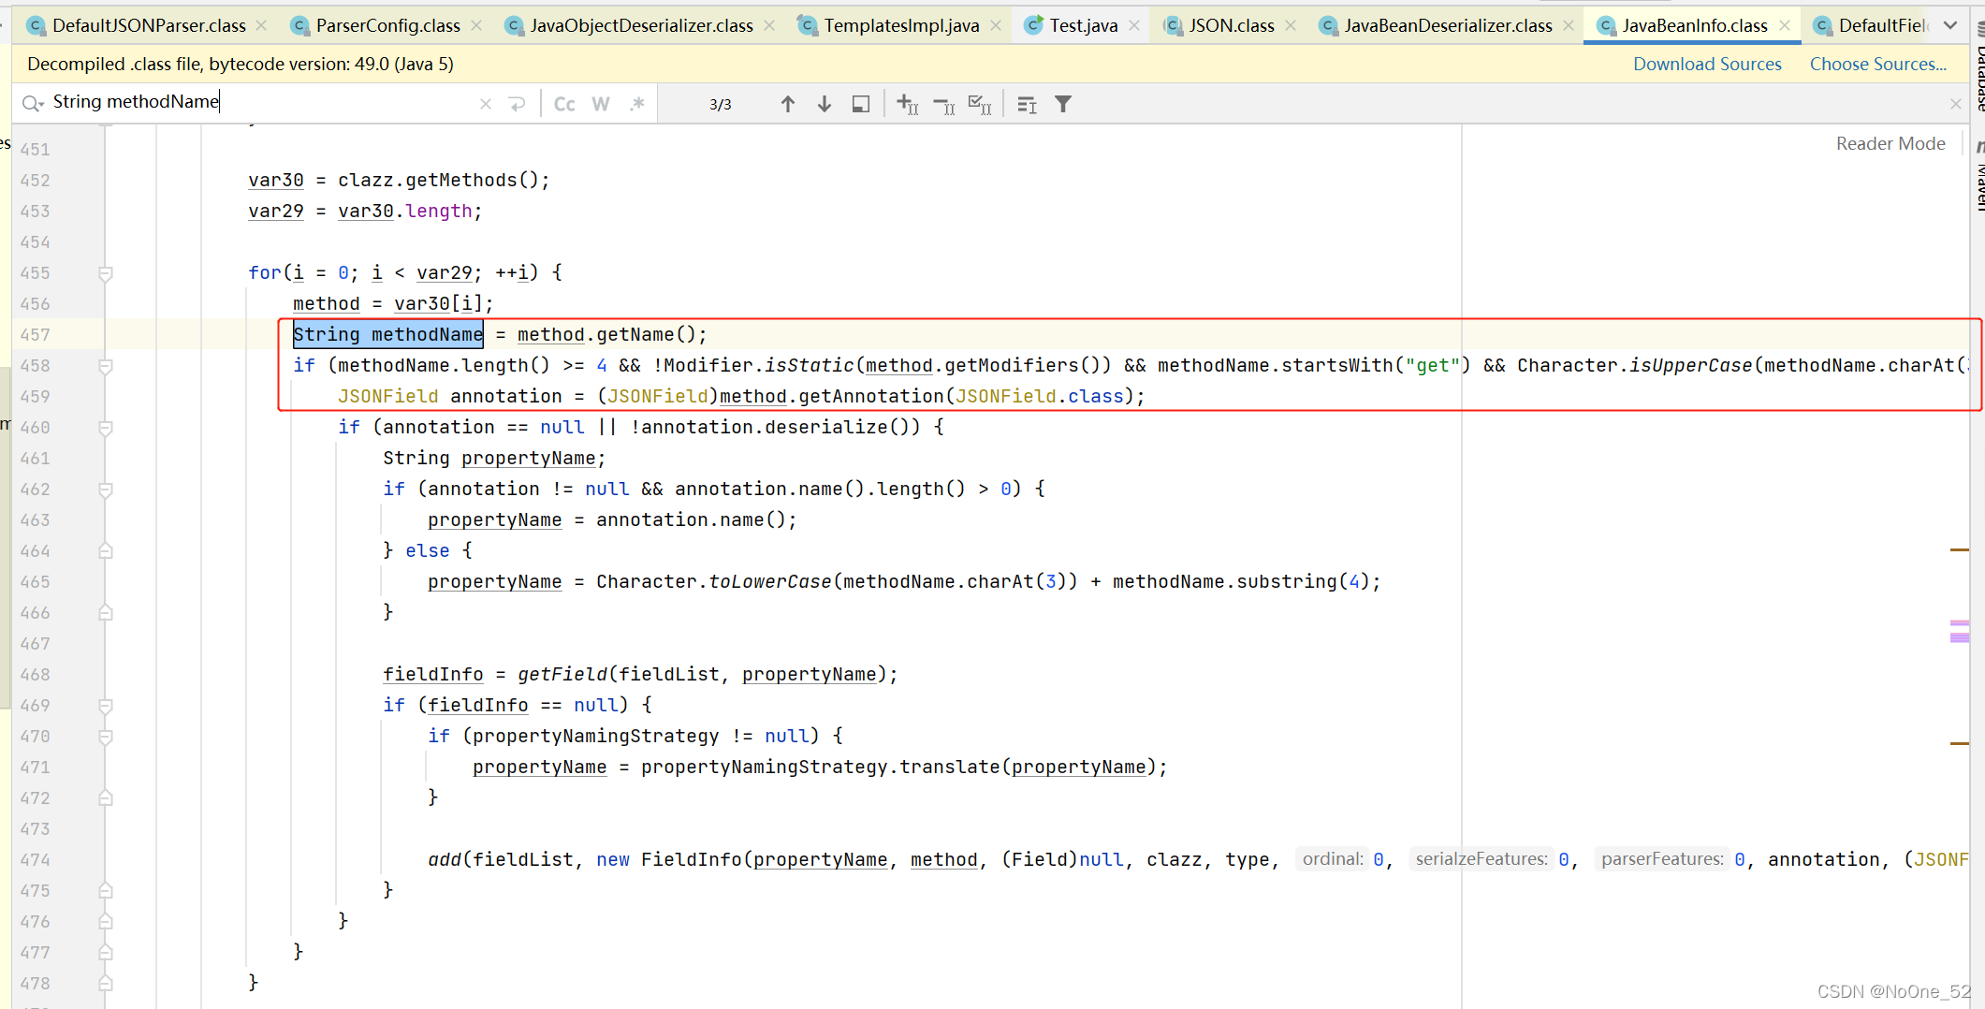The height and width of the screenshot is (1009, 1985).
Task: Close the Test.java tab
Action: (x=1134, y=25)
